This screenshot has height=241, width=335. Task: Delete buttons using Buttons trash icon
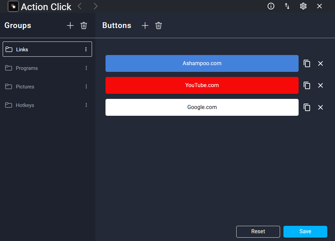point(158,25)
